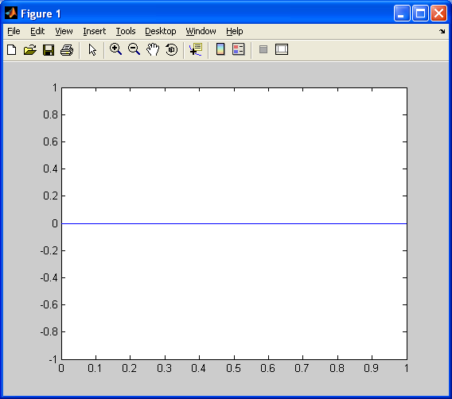The image size is (452, 399).
Task: Open the Insert menu
Action: (x=94, y=31)
